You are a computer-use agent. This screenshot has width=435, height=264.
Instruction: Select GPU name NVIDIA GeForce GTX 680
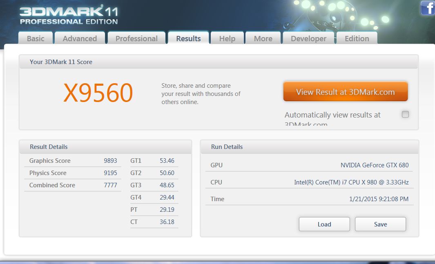(375, 165)
